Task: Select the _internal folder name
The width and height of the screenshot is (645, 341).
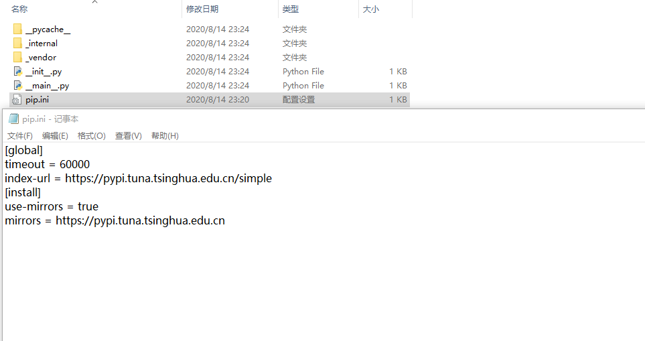Action: (x=42, y=43)
